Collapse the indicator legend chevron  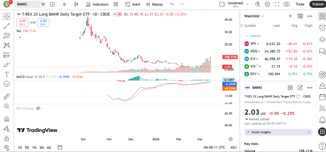(x=20, y=37)
